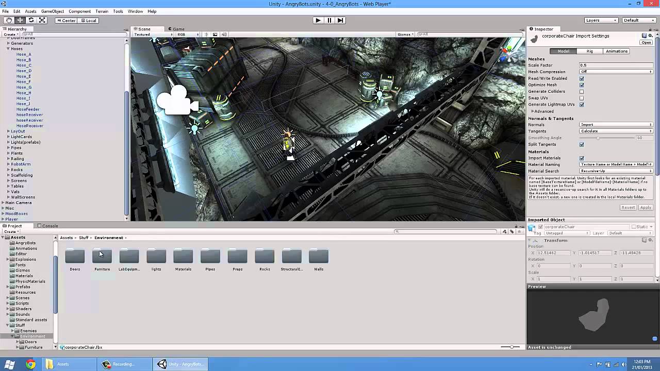Switch to the Game tab
This screenshot has width=660, height=371.
[176, 29]
